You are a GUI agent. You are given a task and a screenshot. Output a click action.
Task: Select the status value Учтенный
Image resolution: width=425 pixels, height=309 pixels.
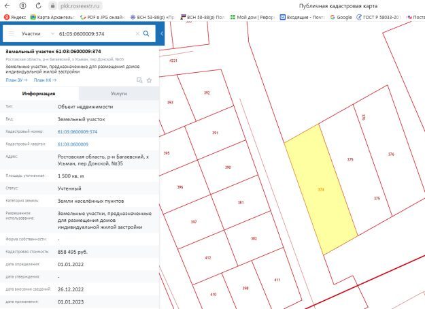pos(69,189)
